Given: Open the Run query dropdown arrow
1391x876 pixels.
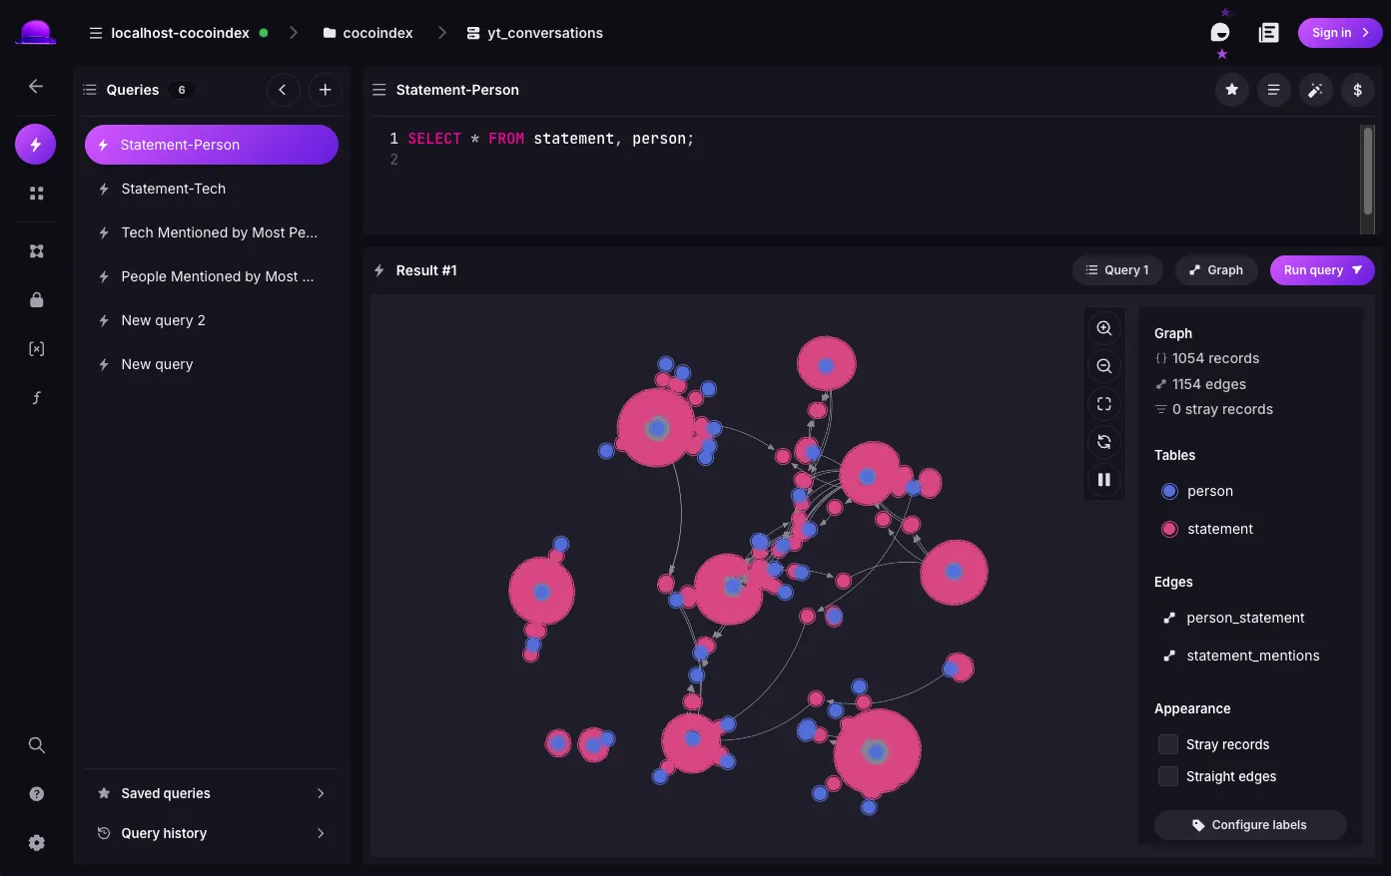Looking at the screenshot, I should click(1357, 270).
